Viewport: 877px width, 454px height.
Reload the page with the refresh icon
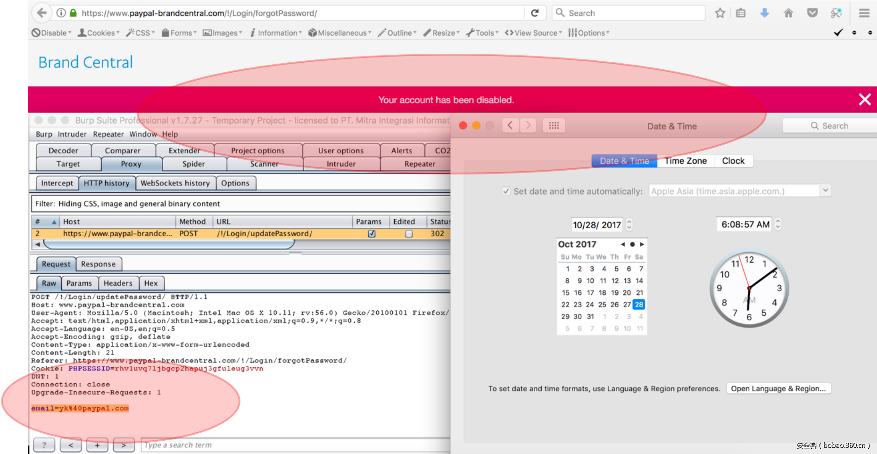coord(535,13)
